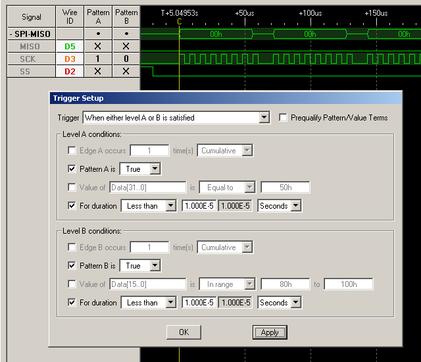Enable Prequalify Pattern/Value Terms checkbox
421x362 pixels.
coord(284,118)
